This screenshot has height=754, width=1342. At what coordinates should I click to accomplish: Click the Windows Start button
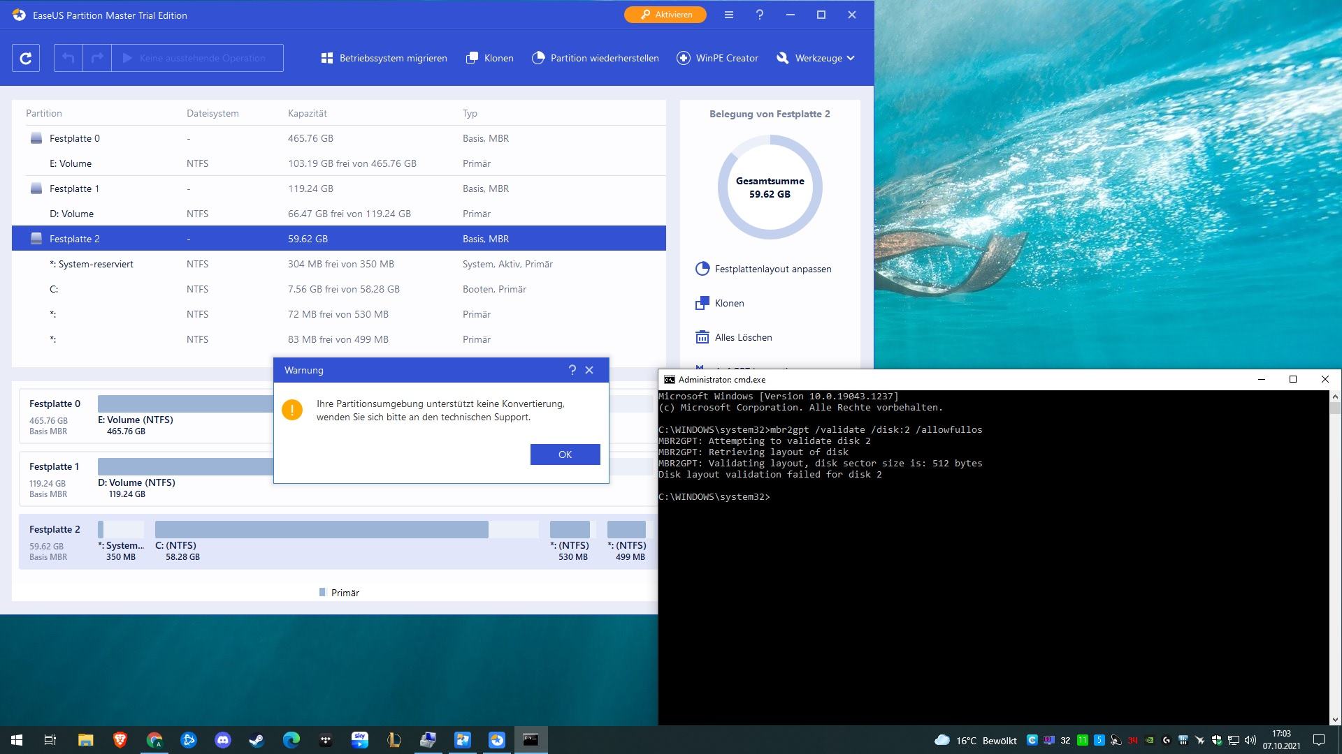17,740
